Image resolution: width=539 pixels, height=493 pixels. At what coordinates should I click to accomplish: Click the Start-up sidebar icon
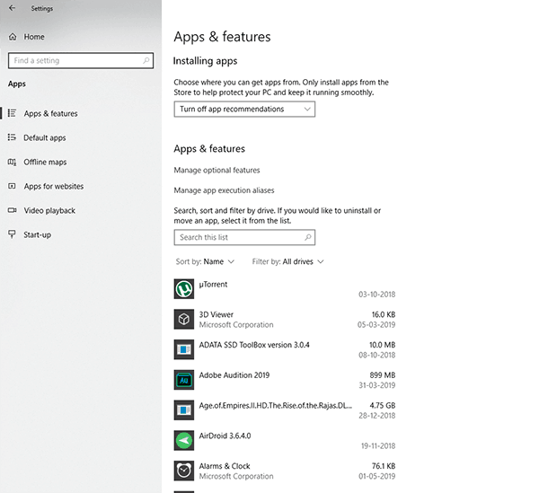(12, 234)
